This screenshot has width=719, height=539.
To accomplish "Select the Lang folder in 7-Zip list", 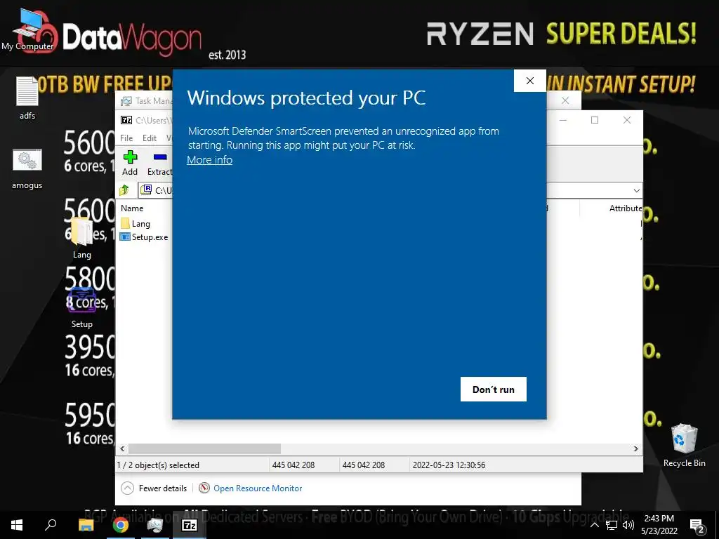I will click(136, 224).
